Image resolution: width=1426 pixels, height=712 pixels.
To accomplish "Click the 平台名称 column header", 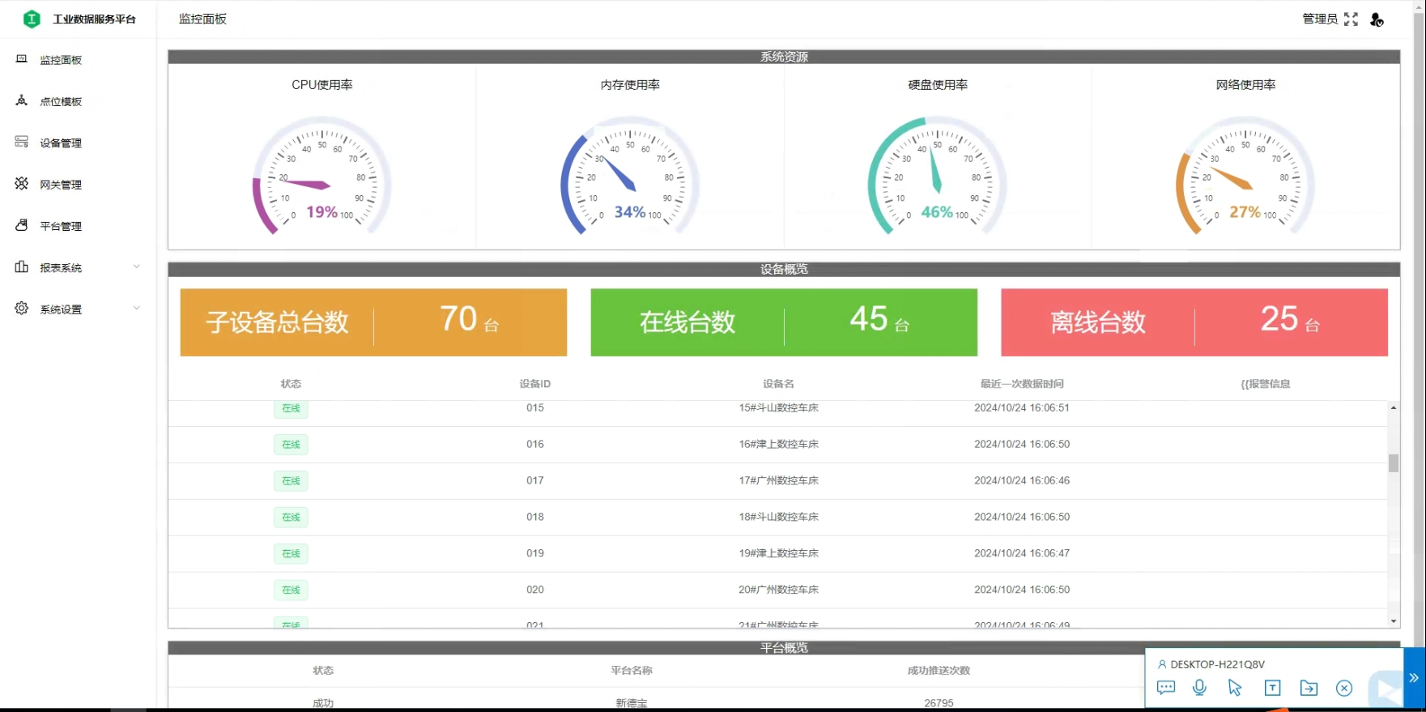I will point(632,670).
